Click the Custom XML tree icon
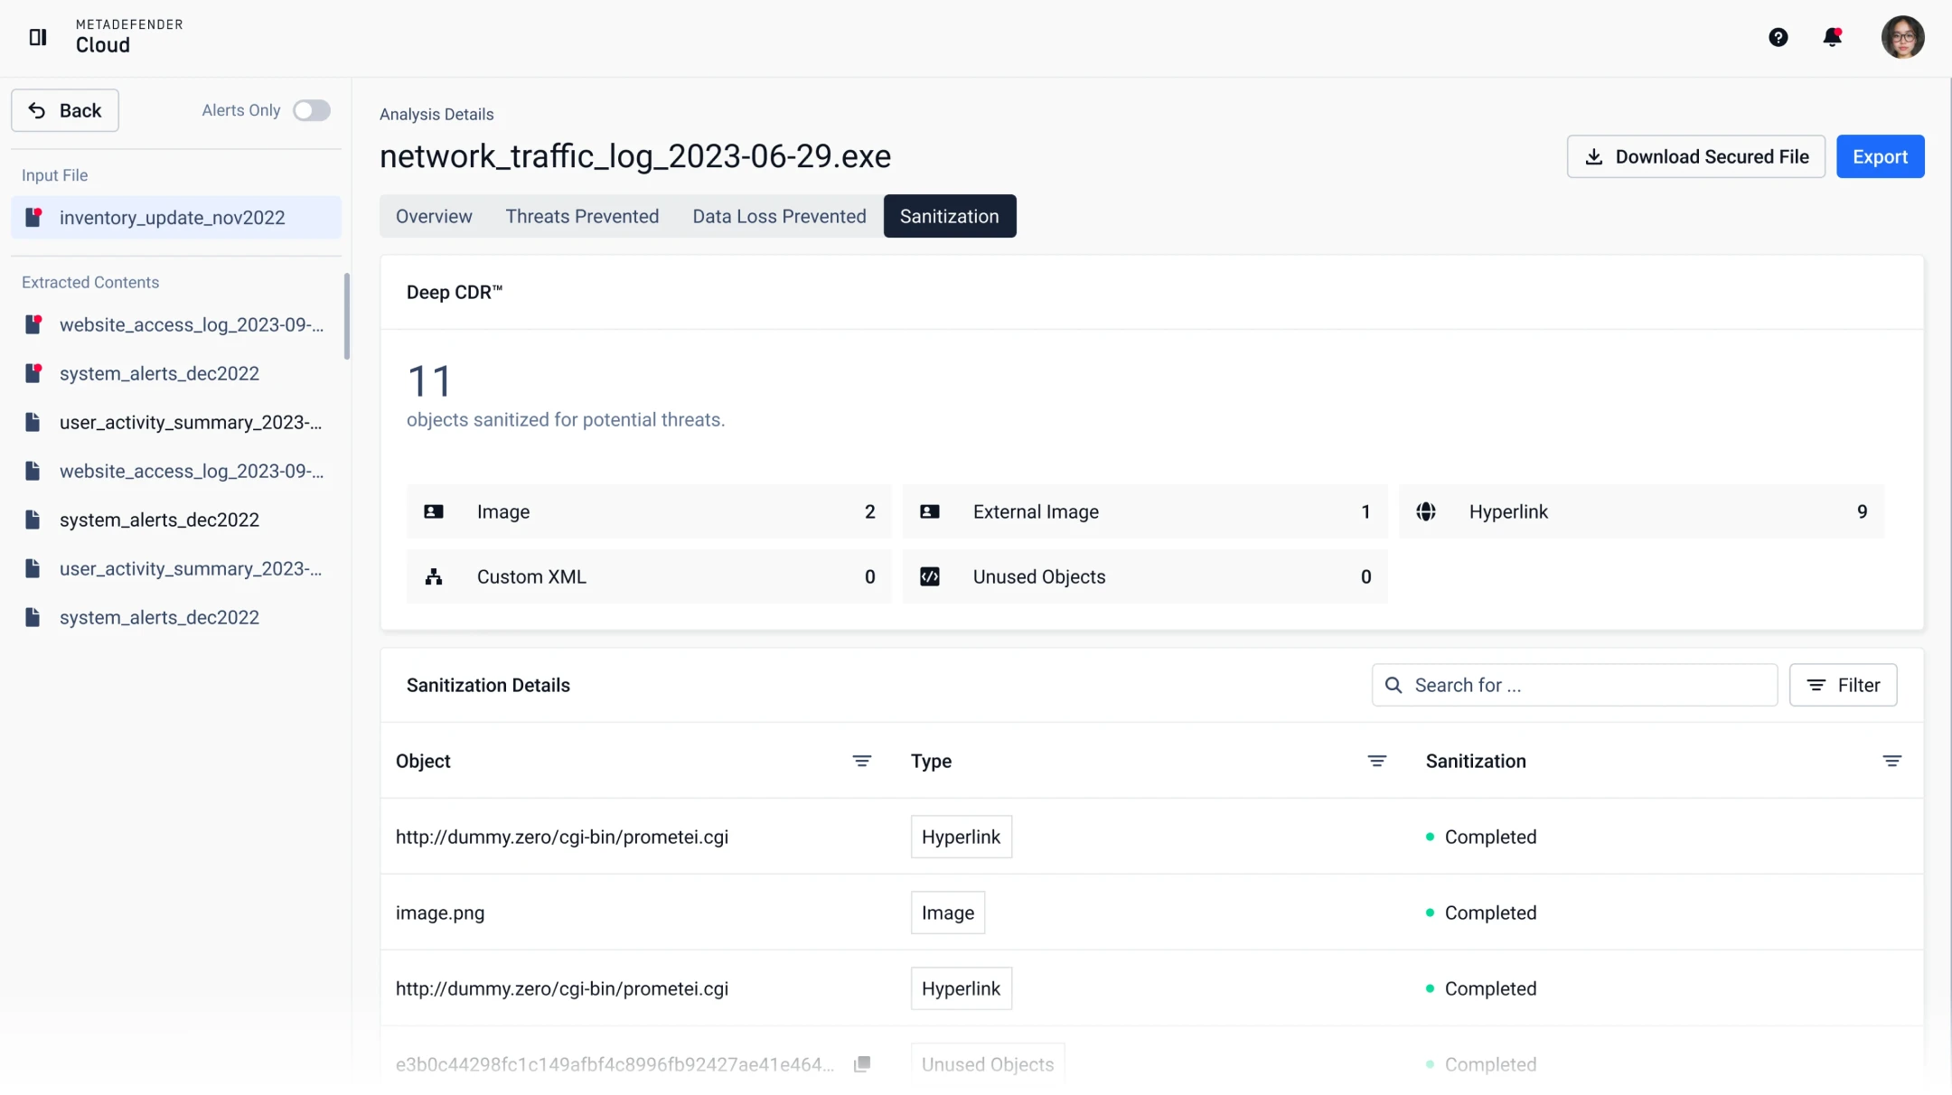1952x1095 pixels. click(x=434, y=576)
